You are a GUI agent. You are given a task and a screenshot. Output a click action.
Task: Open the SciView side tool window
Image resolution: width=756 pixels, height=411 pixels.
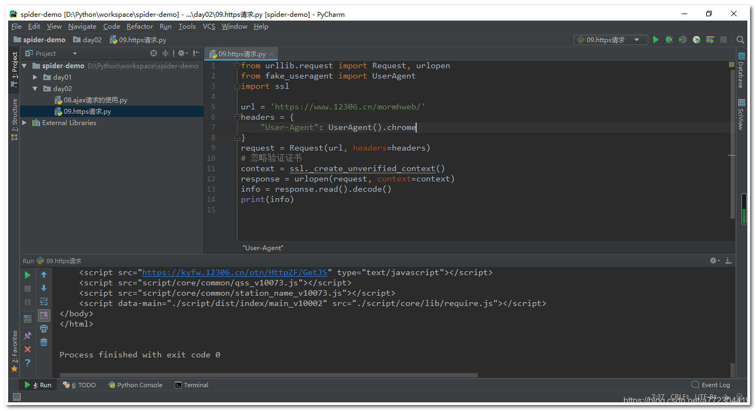click(x=741, y=114)
